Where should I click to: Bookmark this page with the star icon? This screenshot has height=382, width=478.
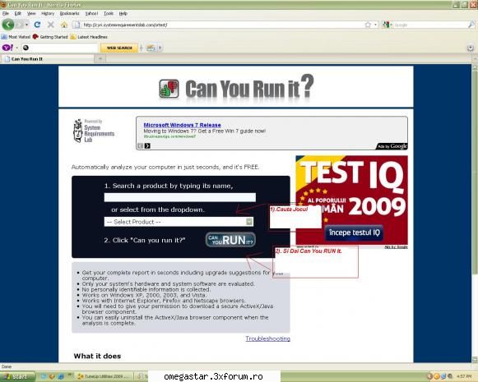[x=368, y=25]
